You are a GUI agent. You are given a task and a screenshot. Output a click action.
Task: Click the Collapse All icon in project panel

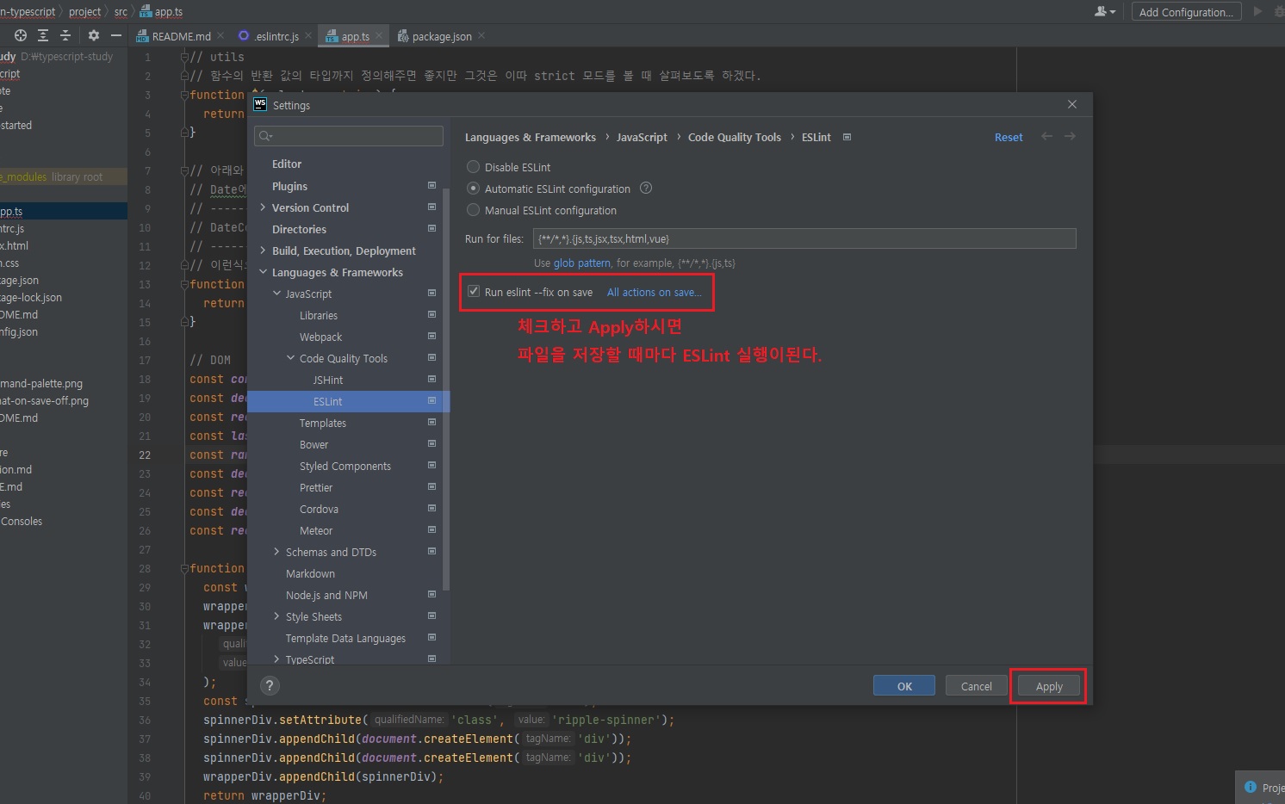click(65, 35)
